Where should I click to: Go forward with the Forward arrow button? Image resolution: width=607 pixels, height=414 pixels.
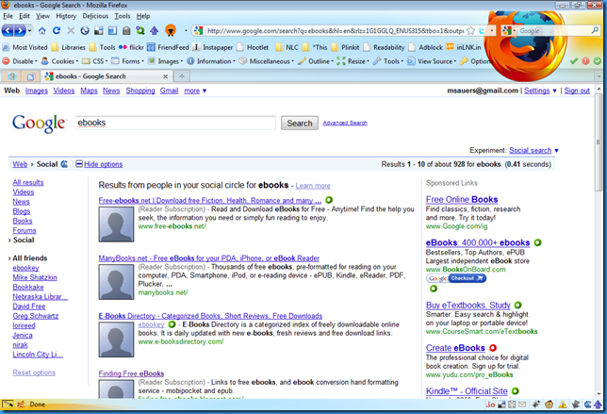coord(20,30)
